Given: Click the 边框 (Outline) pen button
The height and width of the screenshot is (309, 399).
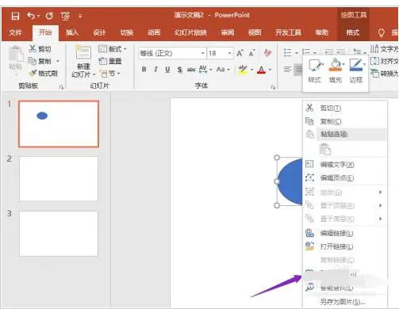Looking at the screenshot, I should click(356, 71).
